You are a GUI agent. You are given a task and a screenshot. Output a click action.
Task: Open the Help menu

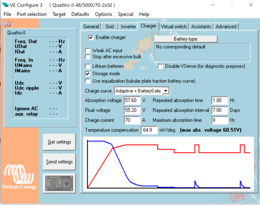click(144, 14)
